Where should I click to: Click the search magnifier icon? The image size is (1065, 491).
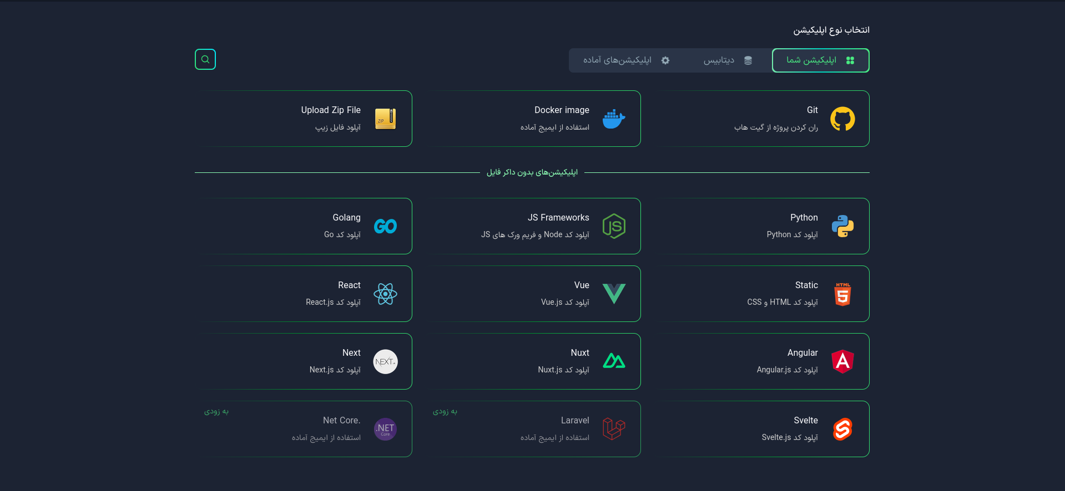tap(205, 59)
